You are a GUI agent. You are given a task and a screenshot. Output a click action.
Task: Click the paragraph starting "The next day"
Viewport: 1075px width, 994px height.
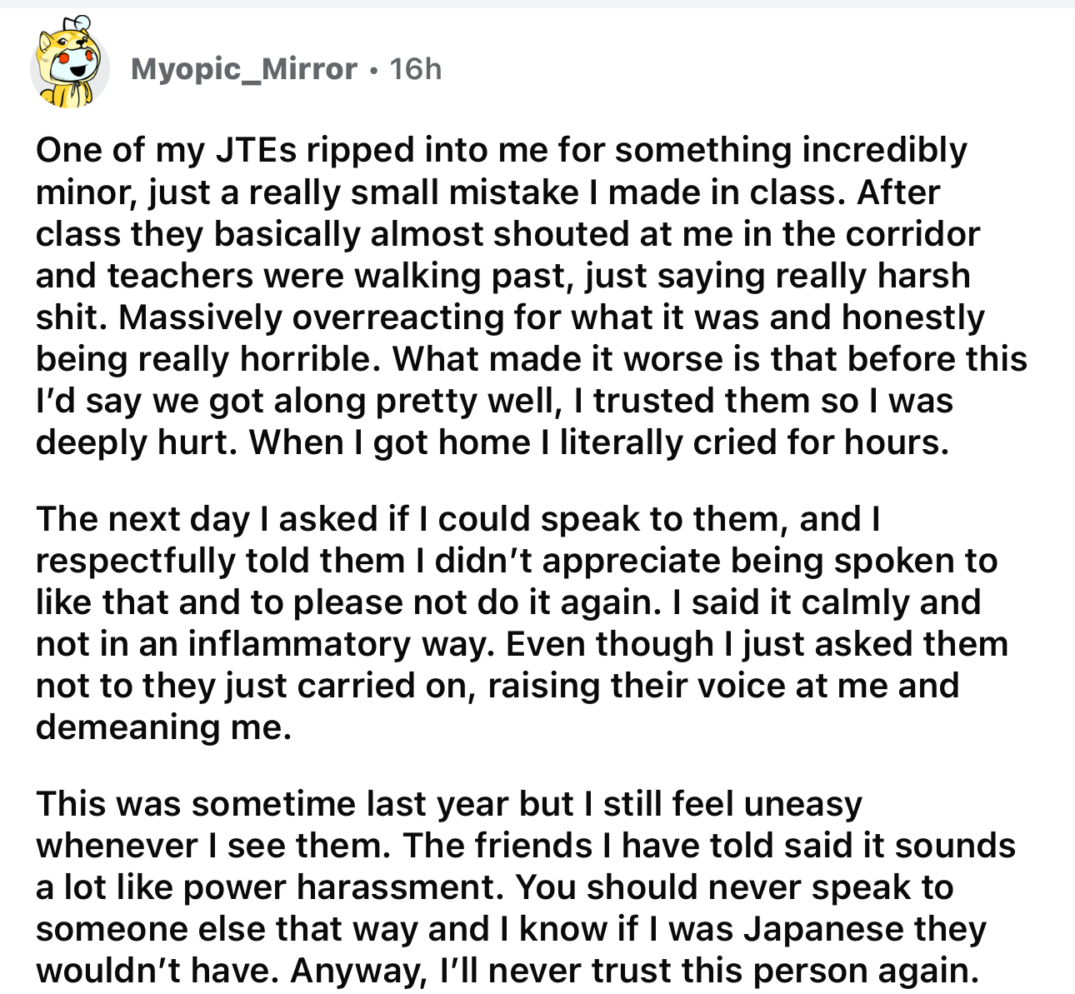click(517, 622)
